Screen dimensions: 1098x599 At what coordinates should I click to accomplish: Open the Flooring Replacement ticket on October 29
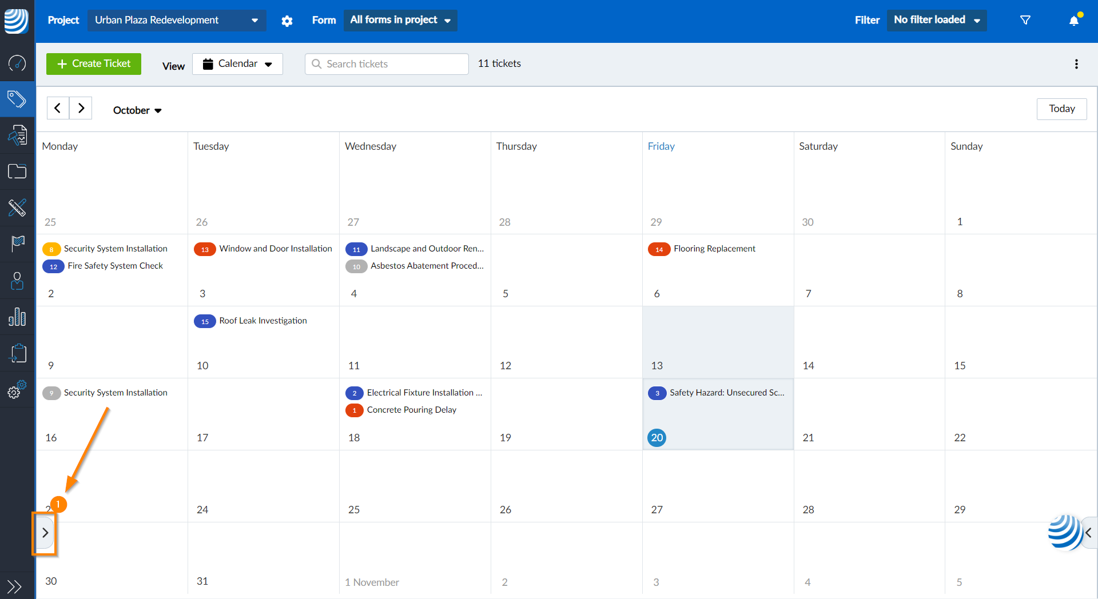pos(714,249)
